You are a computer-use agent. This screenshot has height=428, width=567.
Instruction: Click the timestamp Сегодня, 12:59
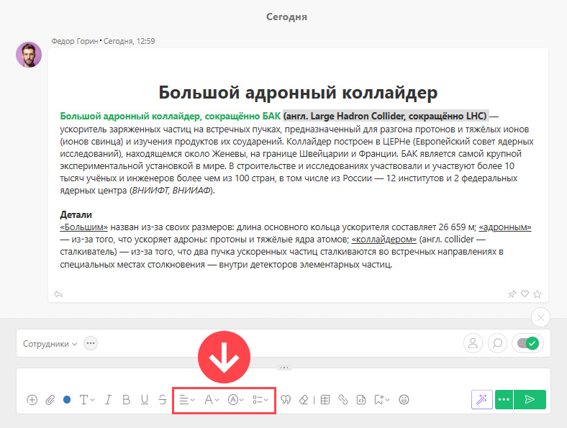[129, 41]
